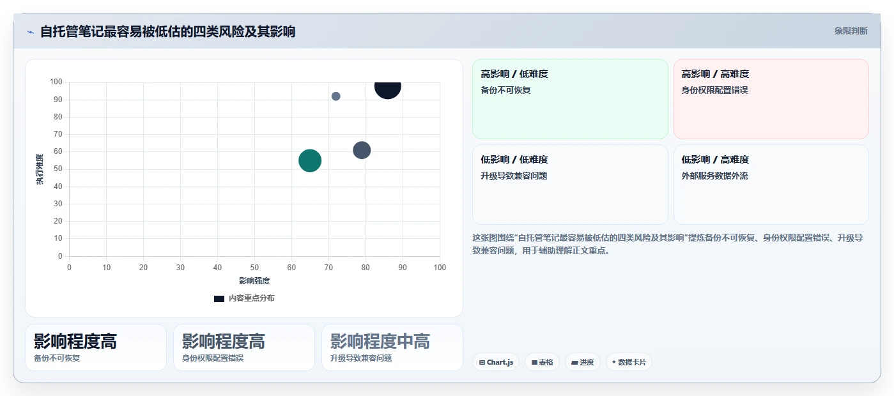Click the lightning icon beside the title
The height and width of the screenshot is (396, 894).
tap(30, 31)
